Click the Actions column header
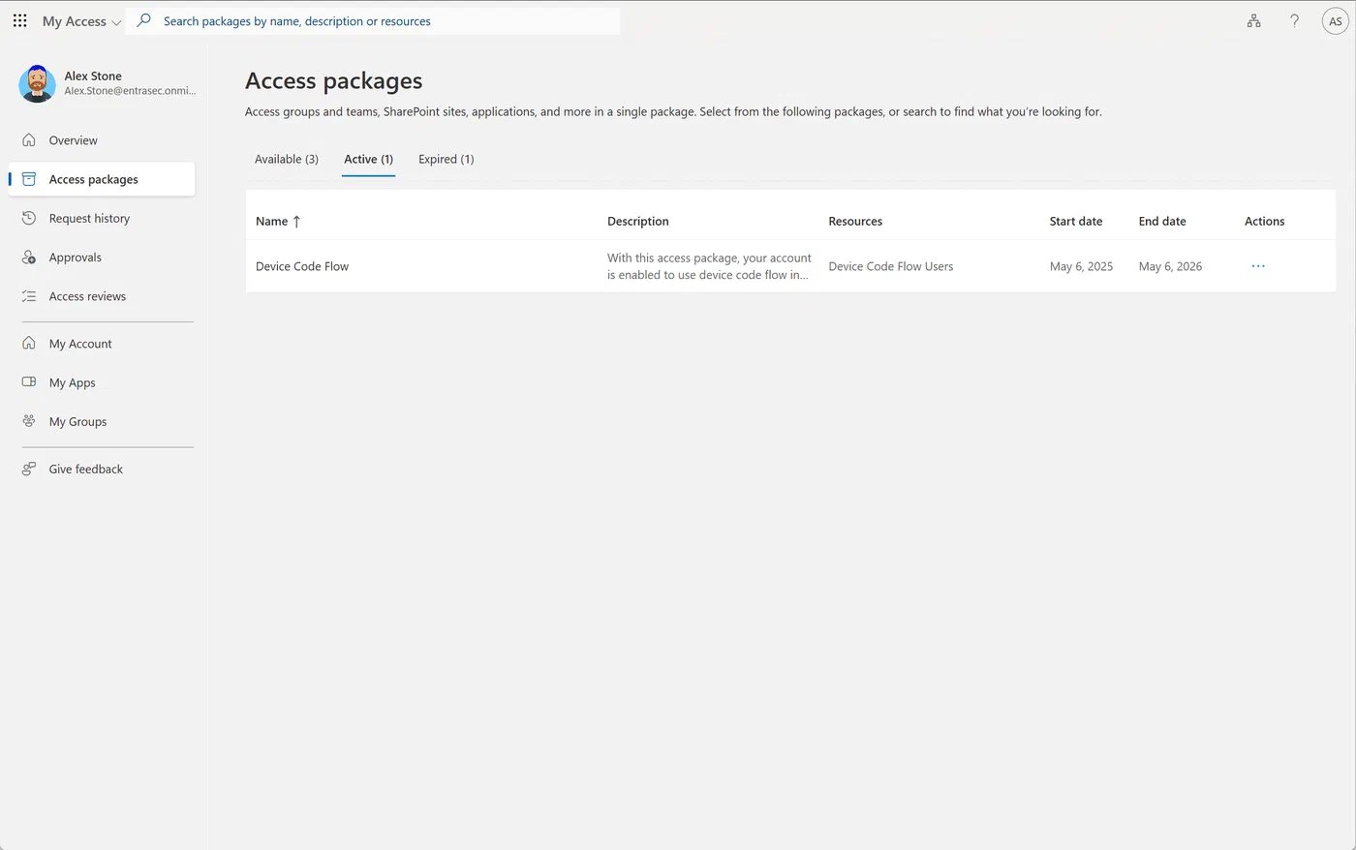The image size is (1356, 850). [x=1265, y=221]
